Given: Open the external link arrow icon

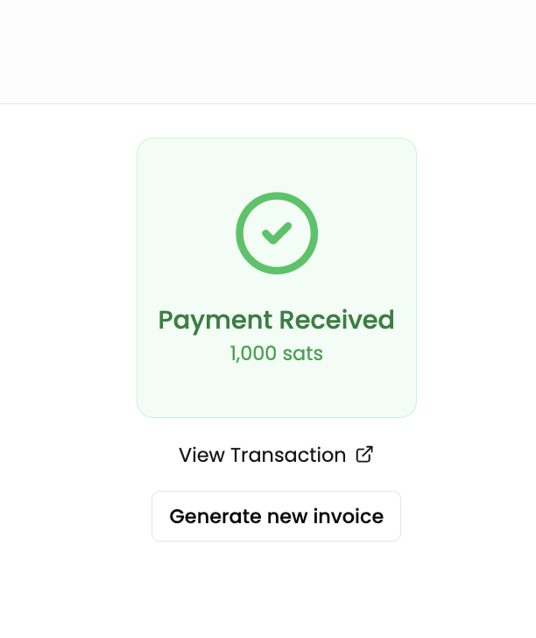Looking at the screenshot, I should [364, 455].
